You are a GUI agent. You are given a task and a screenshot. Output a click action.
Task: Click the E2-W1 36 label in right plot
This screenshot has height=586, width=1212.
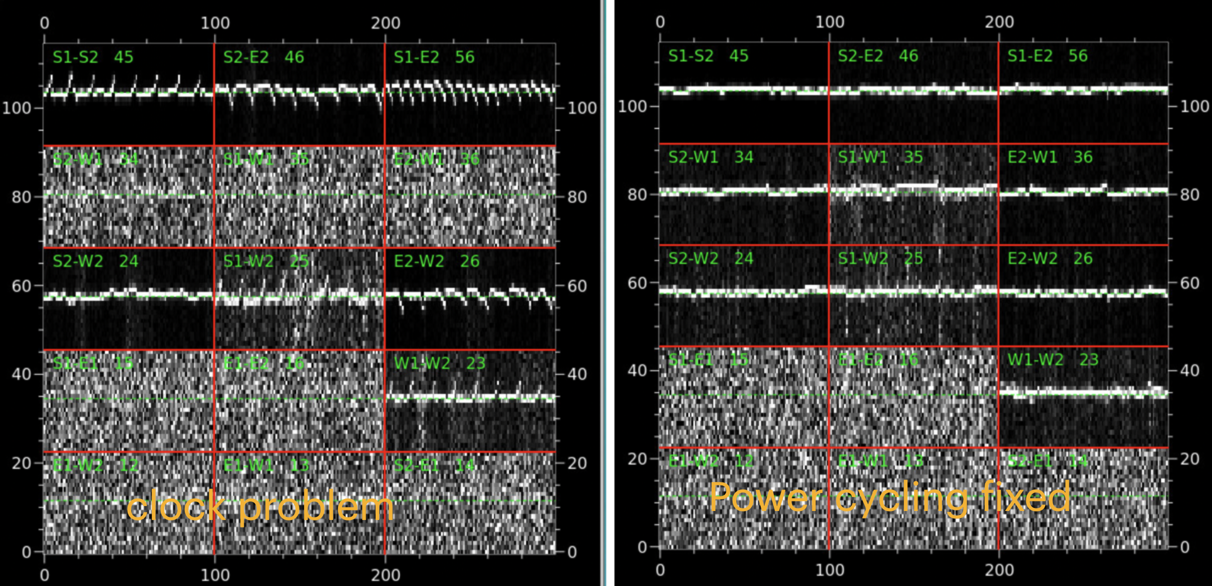point(1050,157)
